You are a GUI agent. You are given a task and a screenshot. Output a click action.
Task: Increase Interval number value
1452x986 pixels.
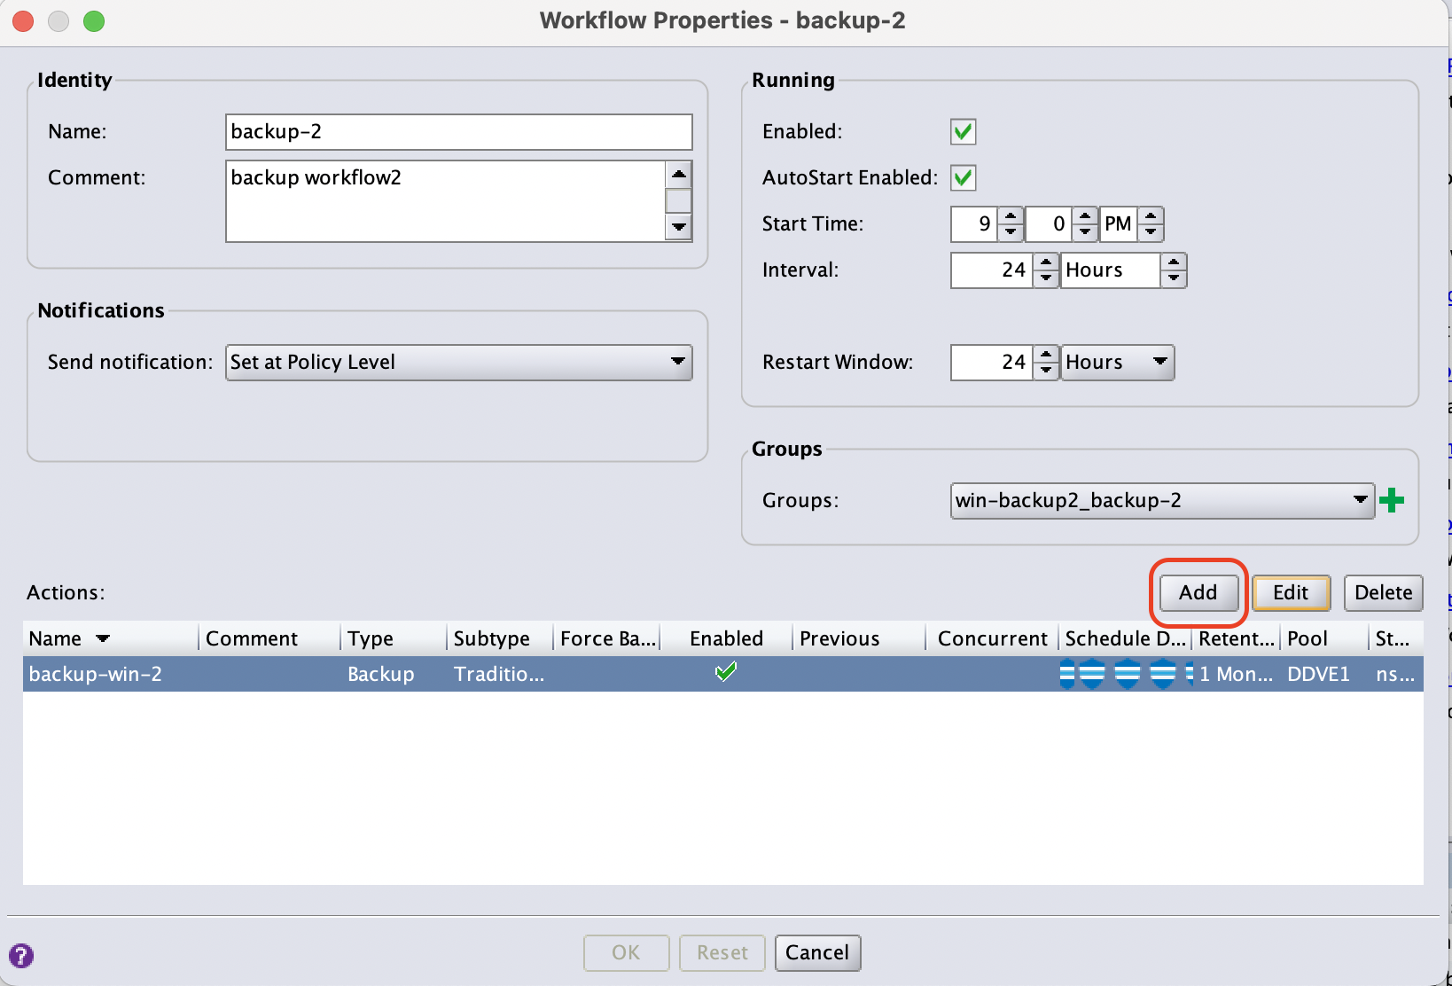point(1047,262)
